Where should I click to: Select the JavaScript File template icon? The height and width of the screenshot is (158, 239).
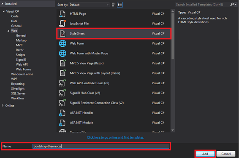62,24
